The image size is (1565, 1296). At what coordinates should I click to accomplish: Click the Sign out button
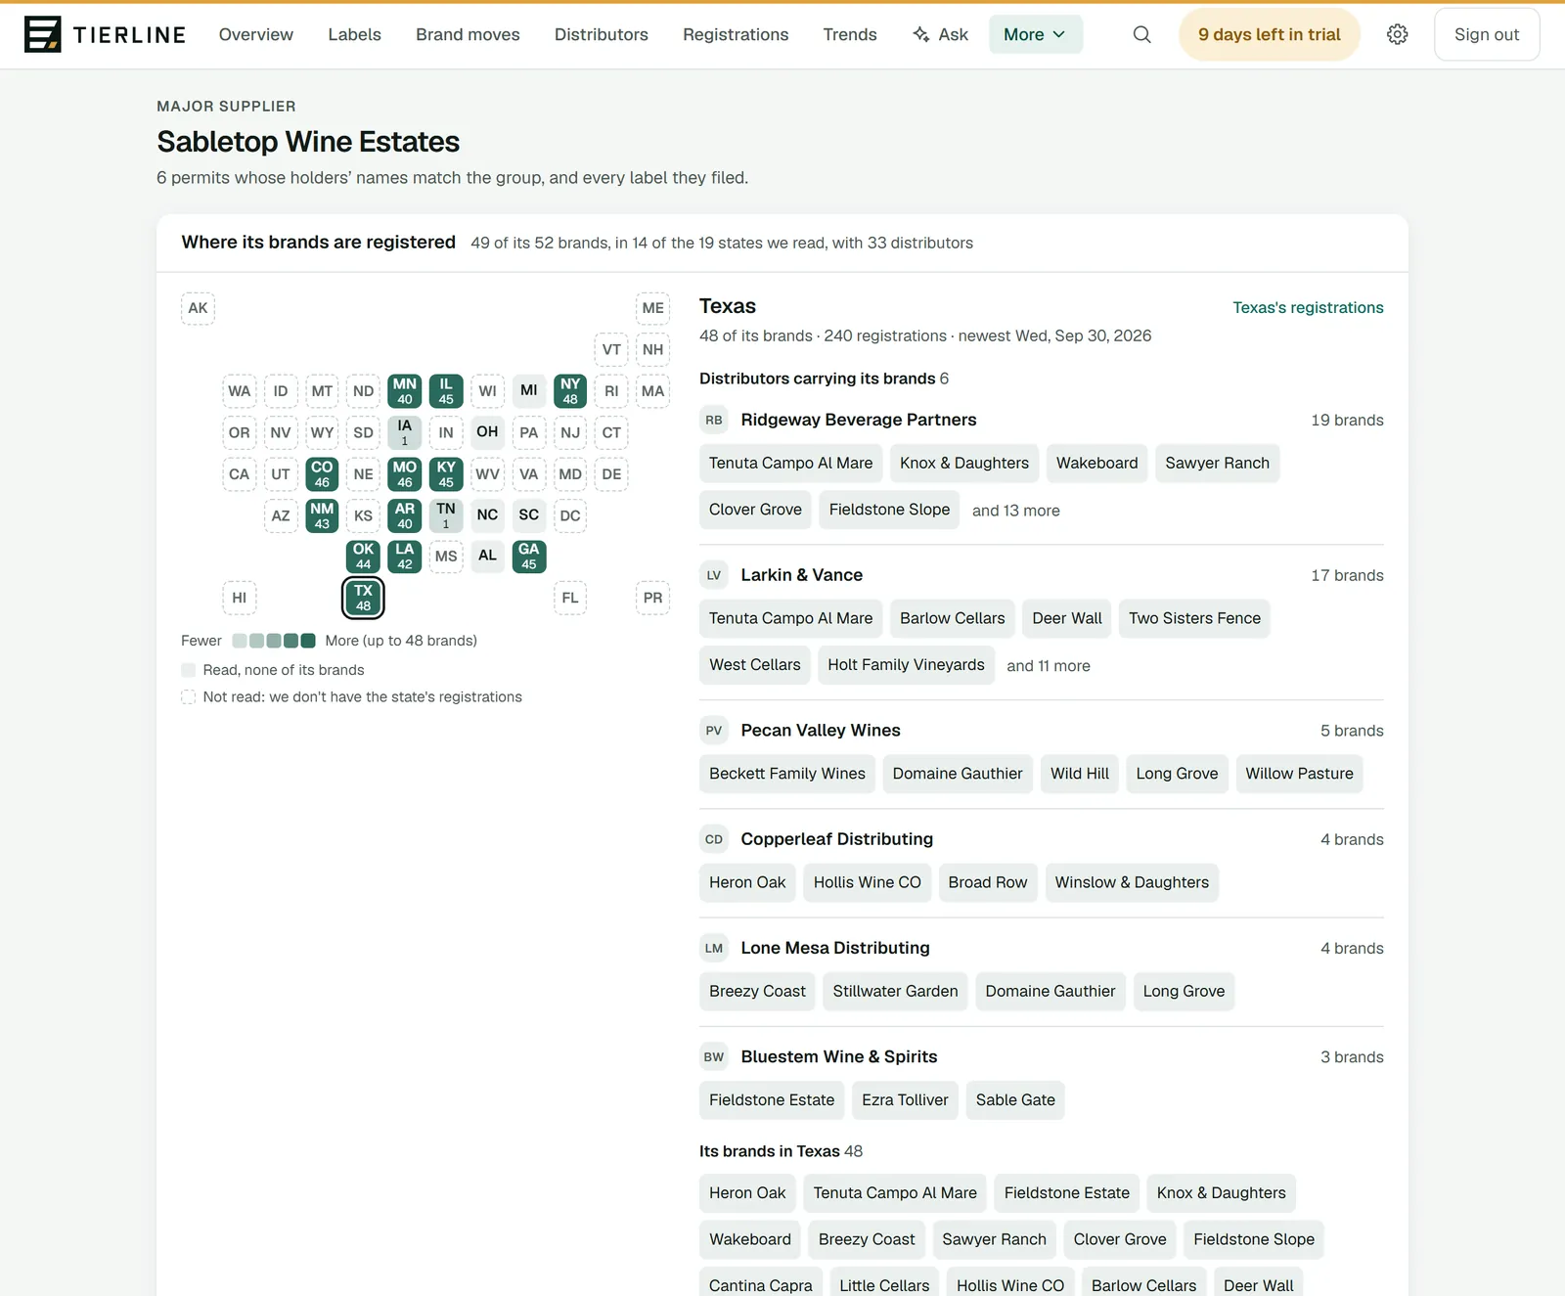[x=1487, y=34]
